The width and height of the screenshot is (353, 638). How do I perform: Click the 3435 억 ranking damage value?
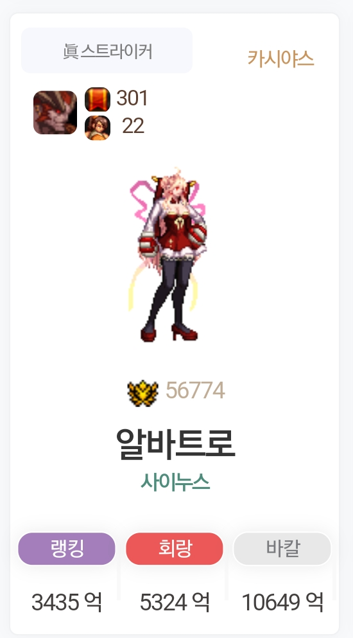[67, 602]
